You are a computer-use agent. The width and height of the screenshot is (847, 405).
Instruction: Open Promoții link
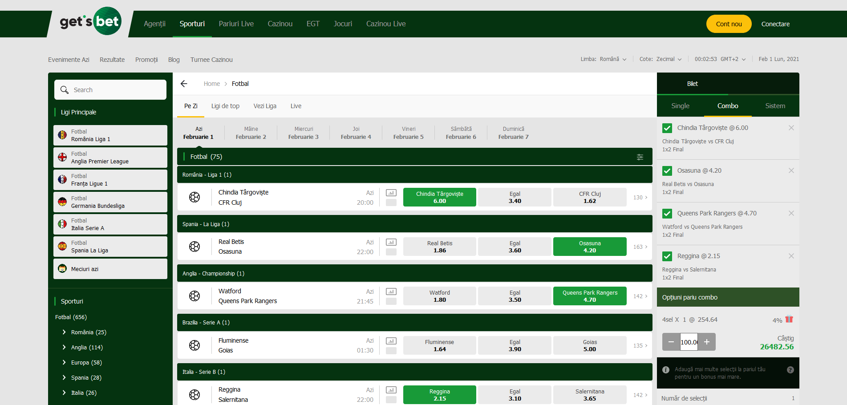(146, 60)
